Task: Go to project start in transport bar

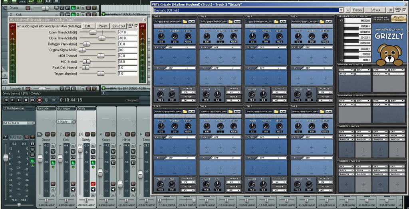Action: pos(6,100)
